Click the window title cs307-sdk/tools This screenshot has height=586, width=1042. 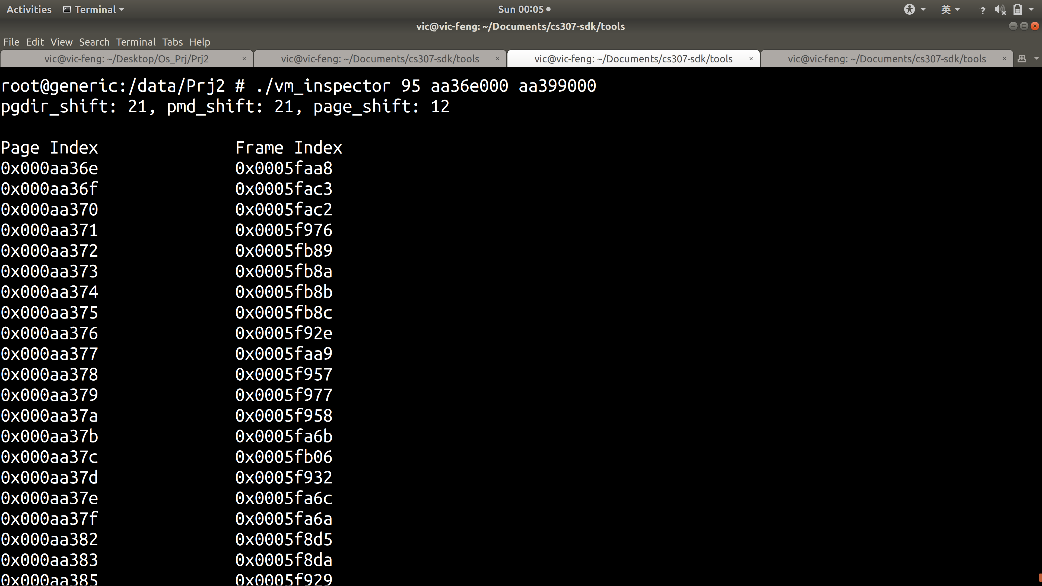coord(521,26)
